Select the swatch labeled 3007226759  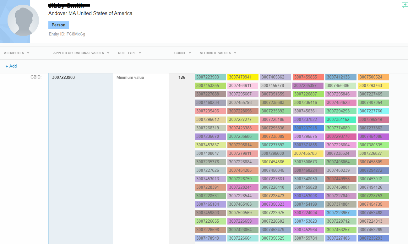pos(243,179)
